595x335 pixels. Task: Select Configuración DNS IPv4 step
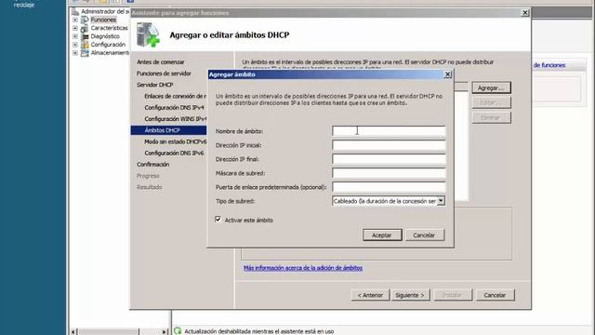[174, 108]
